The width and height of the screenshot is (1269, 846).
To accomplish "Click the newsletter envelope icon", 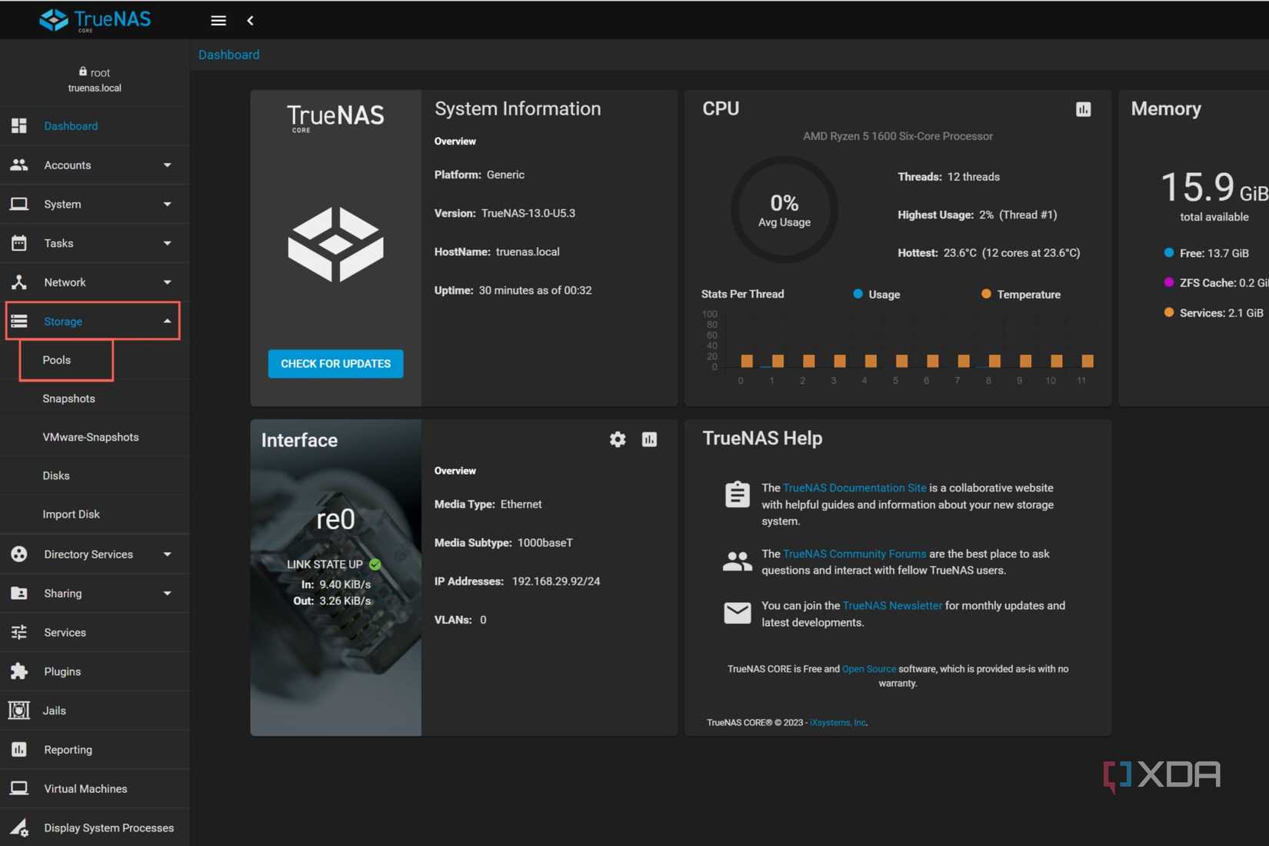I will click(737, 613).
